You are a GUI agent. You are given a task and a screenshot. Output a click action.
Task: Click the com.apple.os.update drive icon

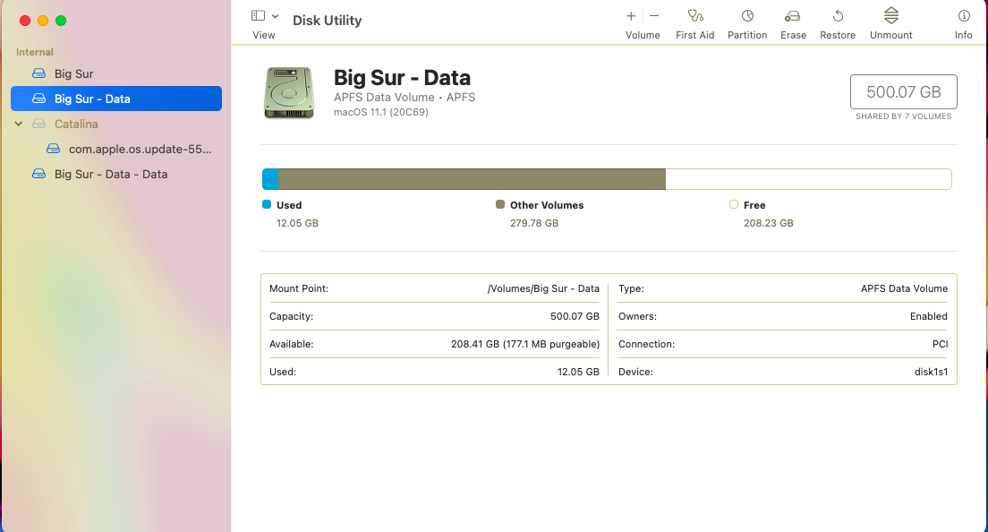pos(54,150)
